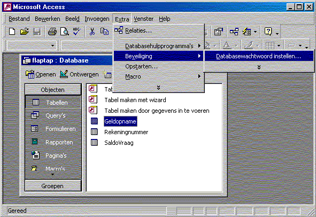The image size is (316, 217).
Task: Run the ABC spelling check icon
Action: pyautogui.click(x=77, y=32)
